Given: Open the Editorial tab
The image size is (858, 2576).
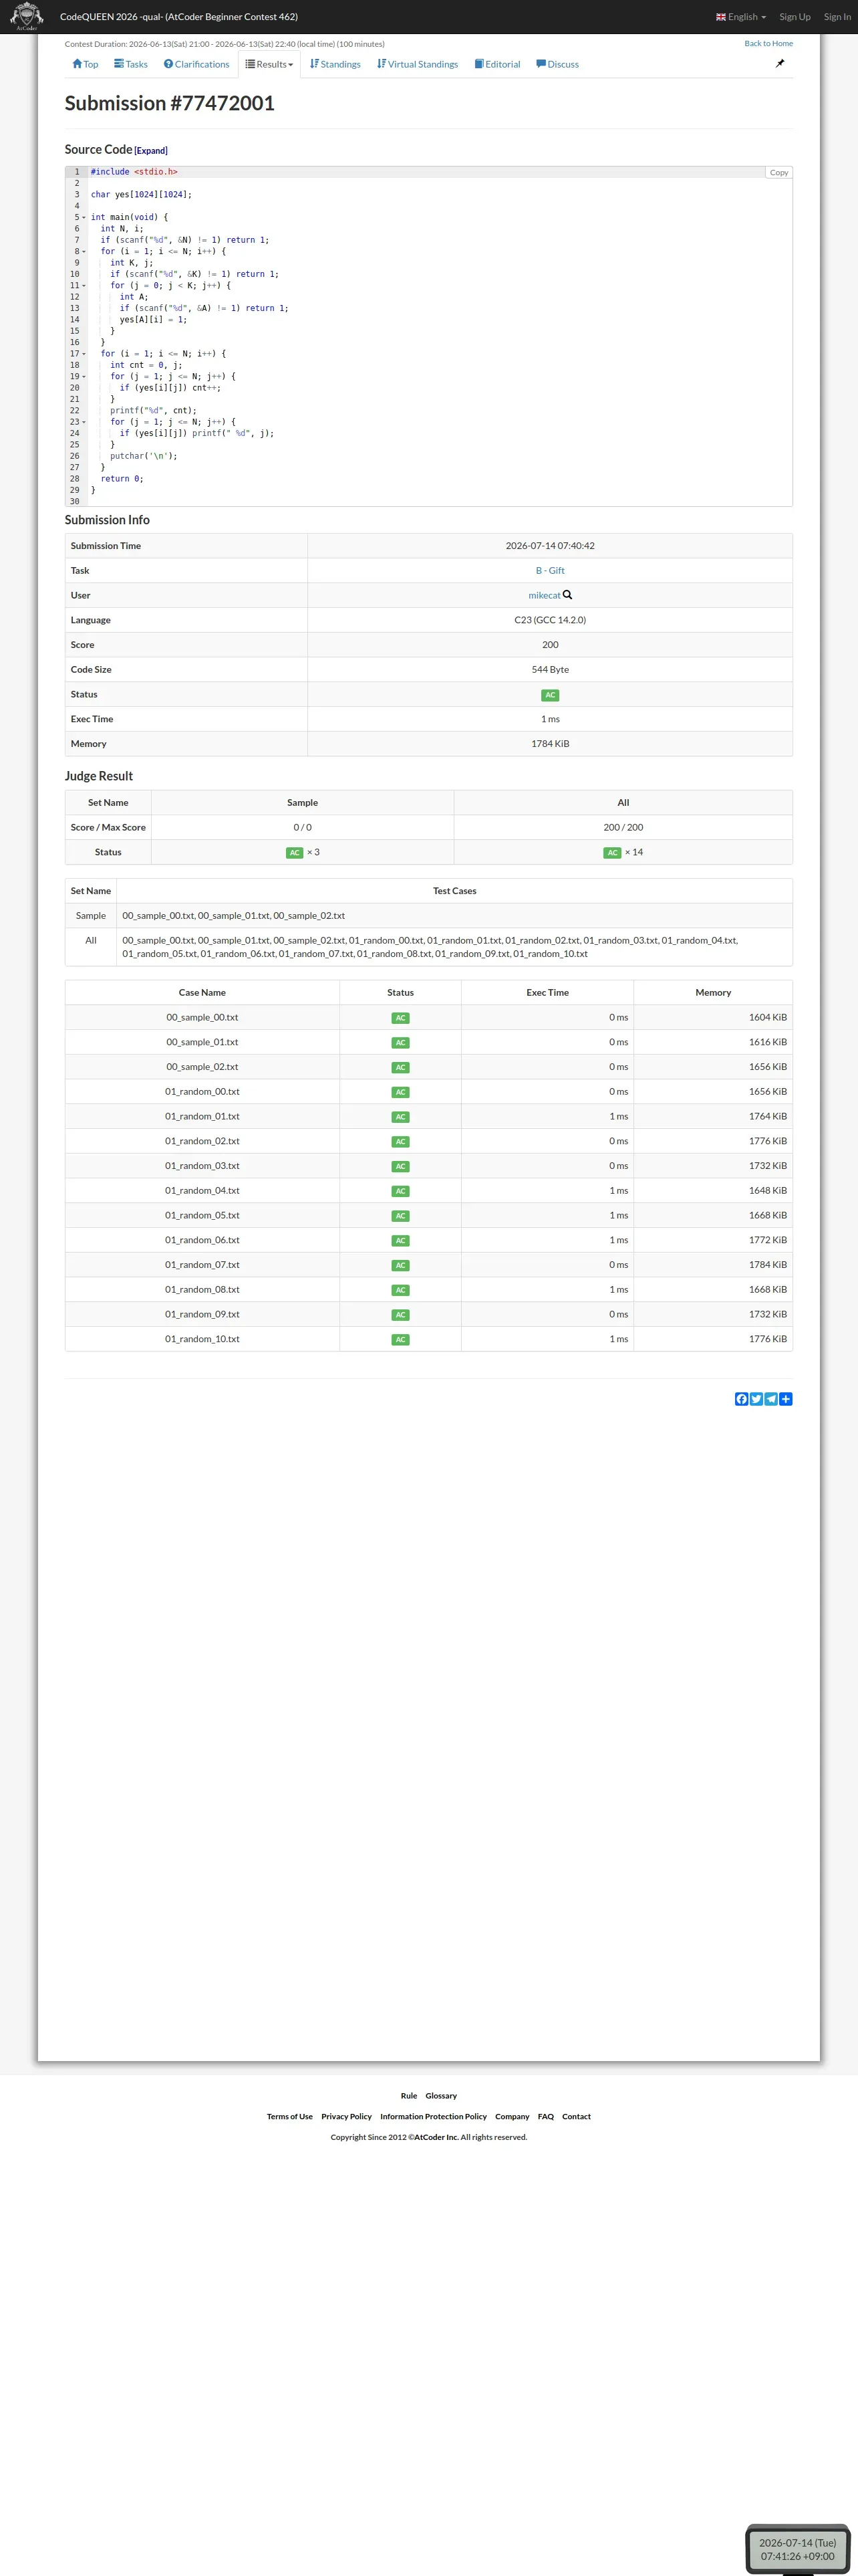Looking at the screenshot, I should pos(497,64).
